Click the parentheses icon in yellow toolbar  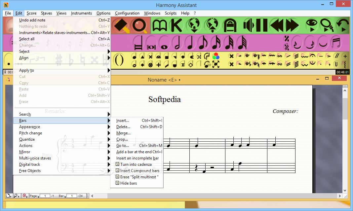(119, 60)
